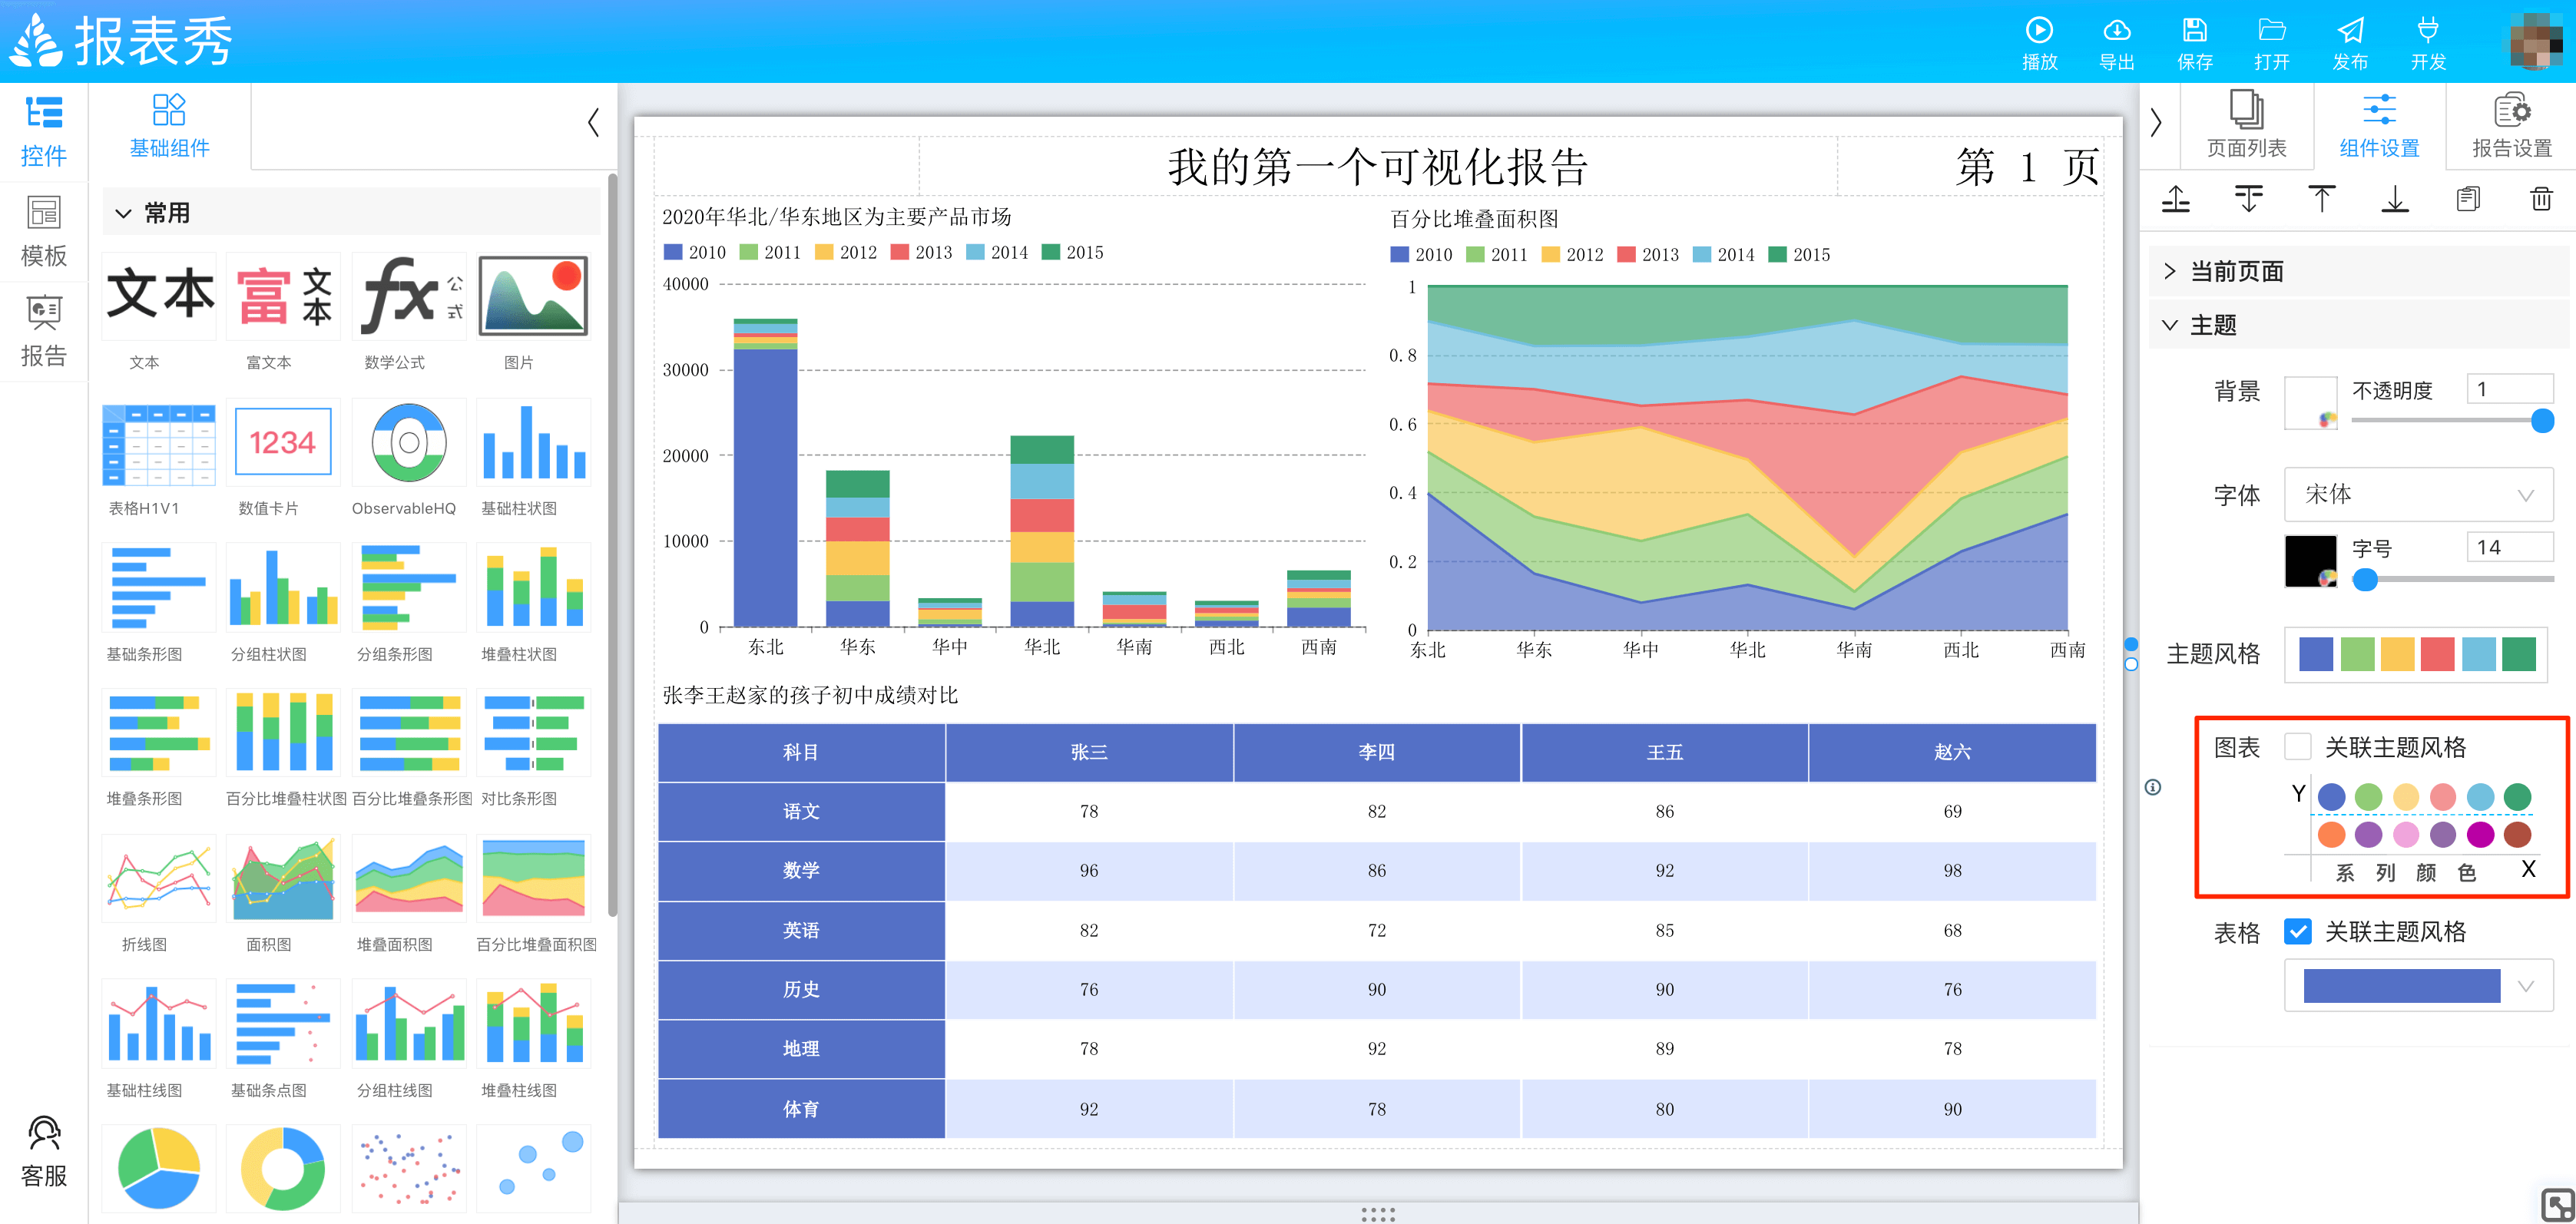The width and height of the screenshot is (2576, 1224).
Task: Click the 不透明度 value input field
Action: click(2510, 389)
